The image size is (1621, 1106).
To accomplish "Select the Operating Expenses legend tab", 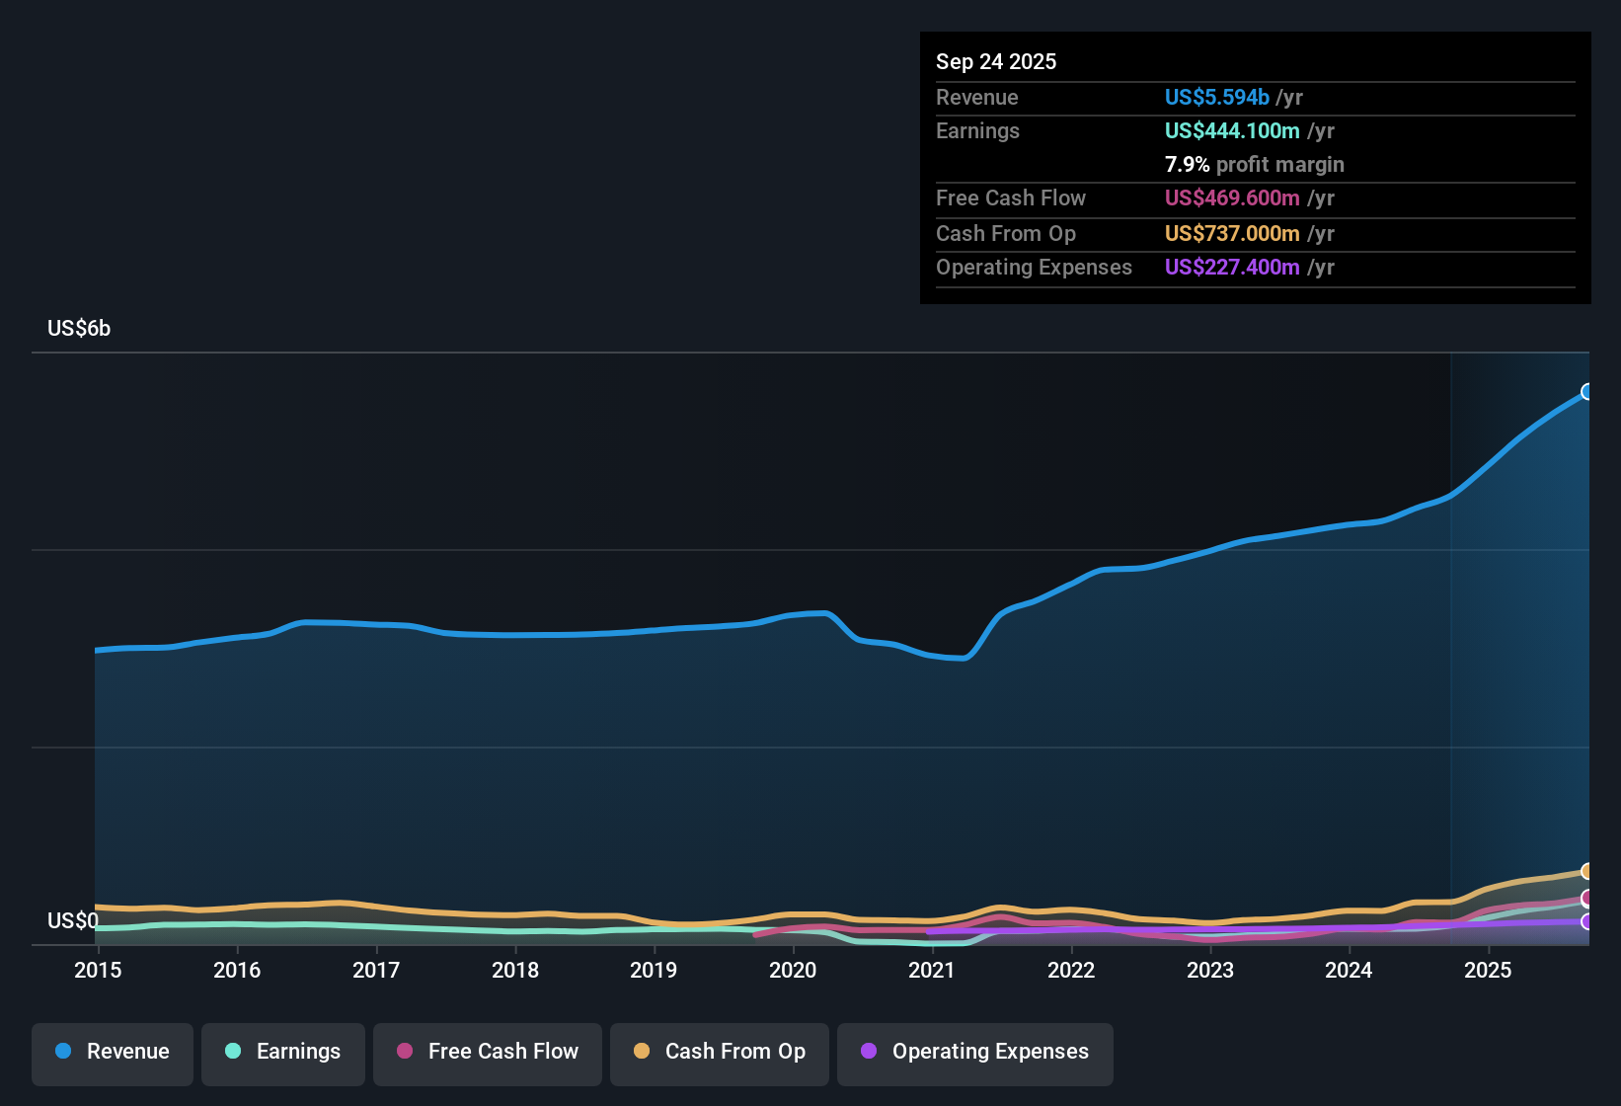I will [x=974, y=1054].
